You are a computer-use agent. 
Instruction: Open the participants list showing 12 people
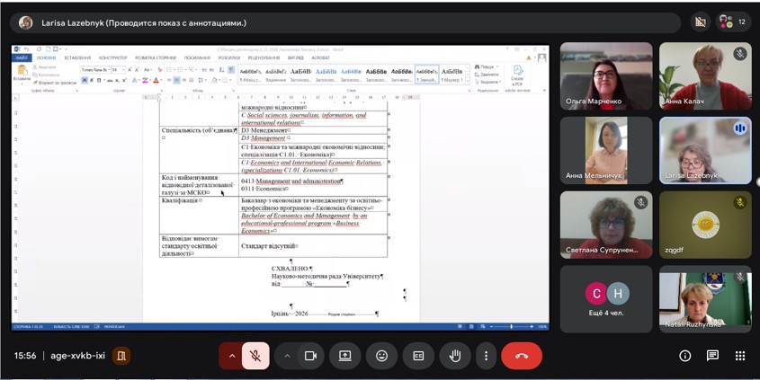tap(734, 22)
